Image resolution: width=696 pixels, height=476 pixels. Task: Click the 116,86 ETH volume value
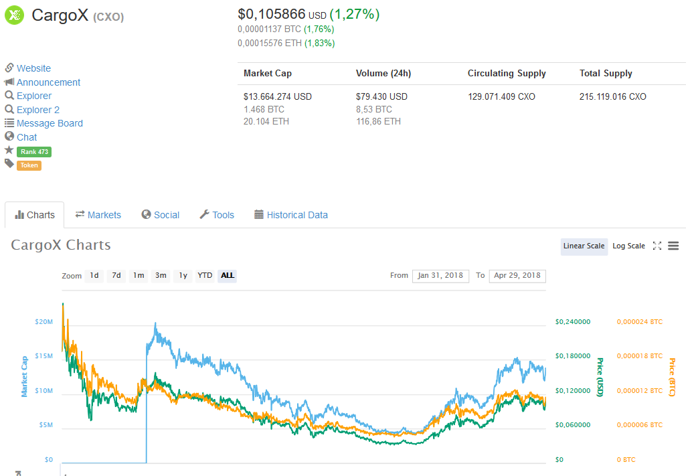(x=378, y=121)
